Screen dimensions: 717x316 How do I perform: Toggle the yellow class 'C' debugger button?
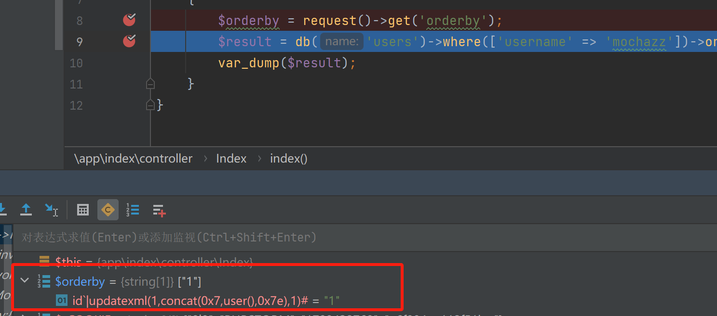(108, 210)
